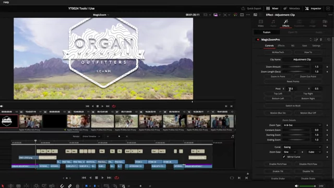Toggle keyframe for Starting Zoom

click(x=327, y=135)
